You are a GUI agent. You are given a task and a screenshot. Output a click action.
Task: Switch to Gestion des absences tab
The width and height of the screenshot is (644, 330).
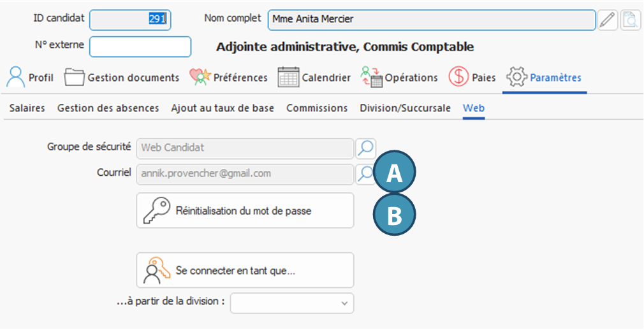tap(108, 108)
